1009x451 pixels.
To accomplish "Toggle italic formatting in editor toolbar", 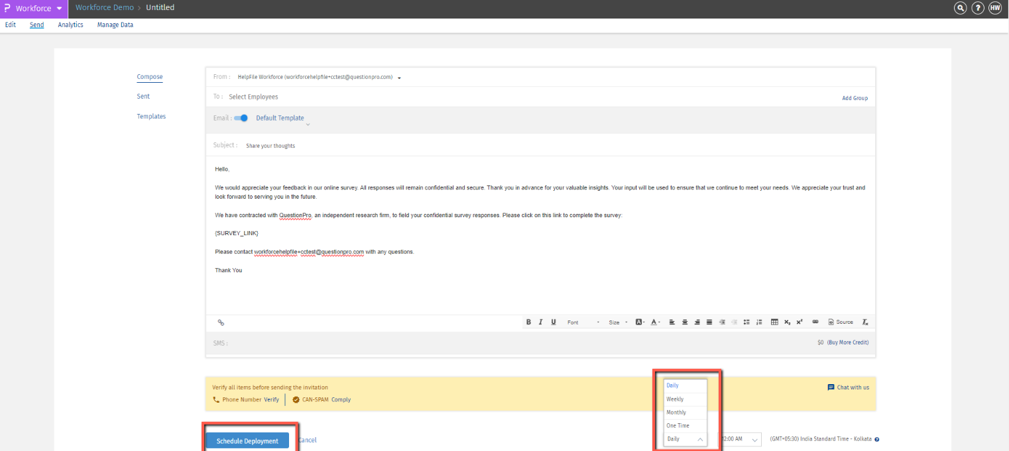I will click(x=540, y=322).
